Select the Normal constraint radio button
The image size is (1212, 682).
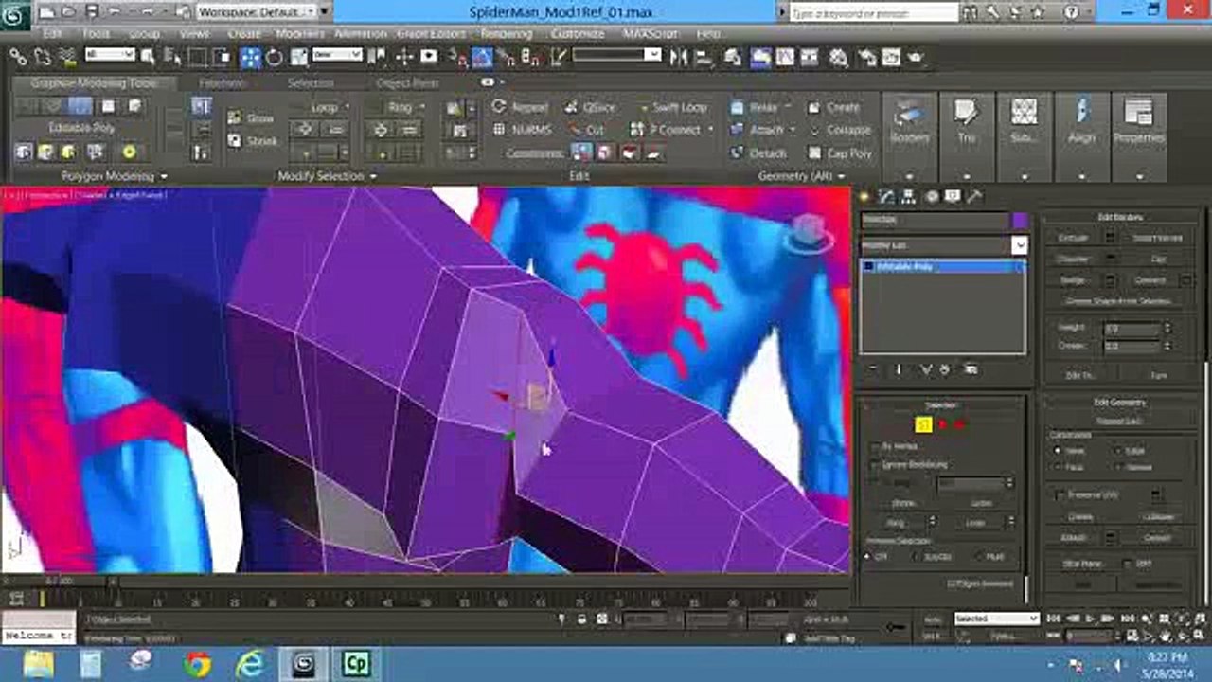coord(1118,467)
